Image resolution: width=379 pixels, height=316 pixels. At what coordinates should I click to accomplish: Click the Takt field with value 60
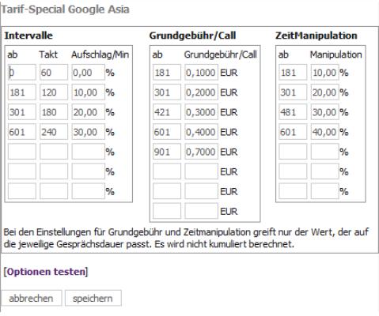click(x=54, y=72)
